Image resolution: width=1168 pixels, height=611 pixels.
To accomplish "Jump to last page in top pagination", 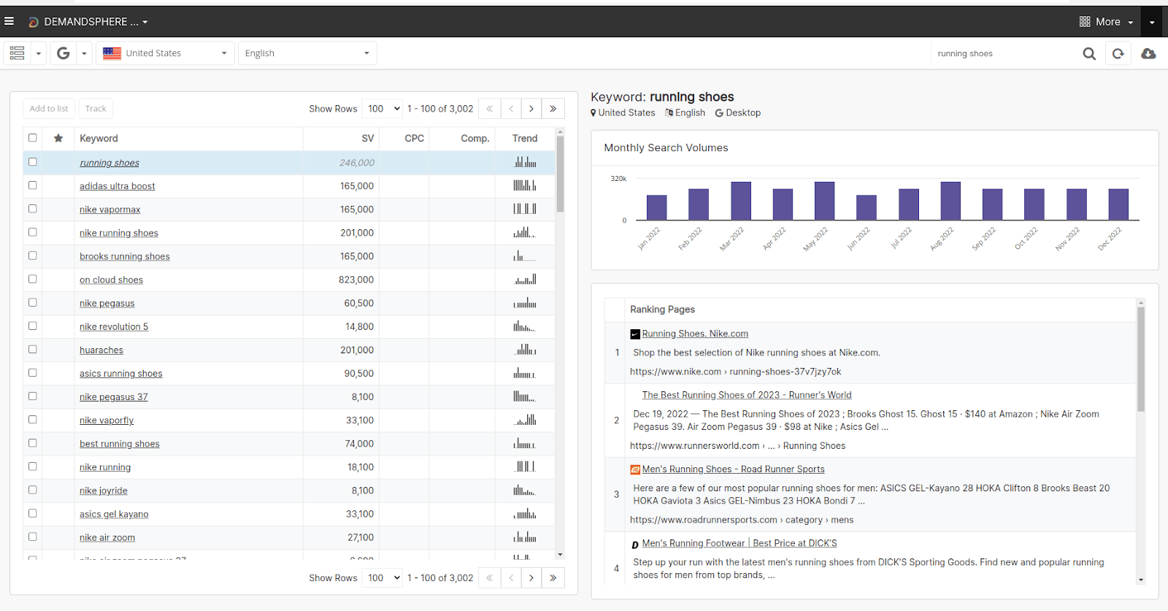I will pyautogui.click(x=553, y=109).
